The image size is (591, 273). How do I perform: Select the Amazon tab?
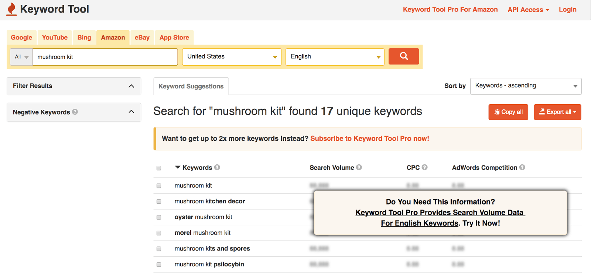[x=113, y=38]
